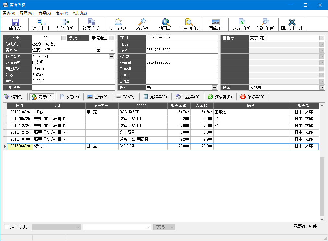Viewport: 328px width, 241px height.
Task: Open the 表示(Y) menu
Action: click(62, 13)
